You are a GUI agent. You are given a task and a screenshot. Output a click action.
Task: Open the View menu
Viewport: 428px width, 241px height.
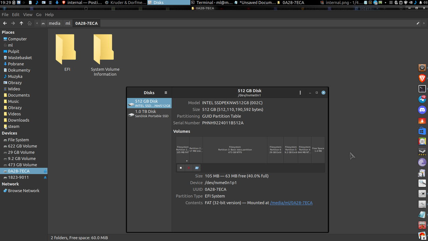coord(27,14)
